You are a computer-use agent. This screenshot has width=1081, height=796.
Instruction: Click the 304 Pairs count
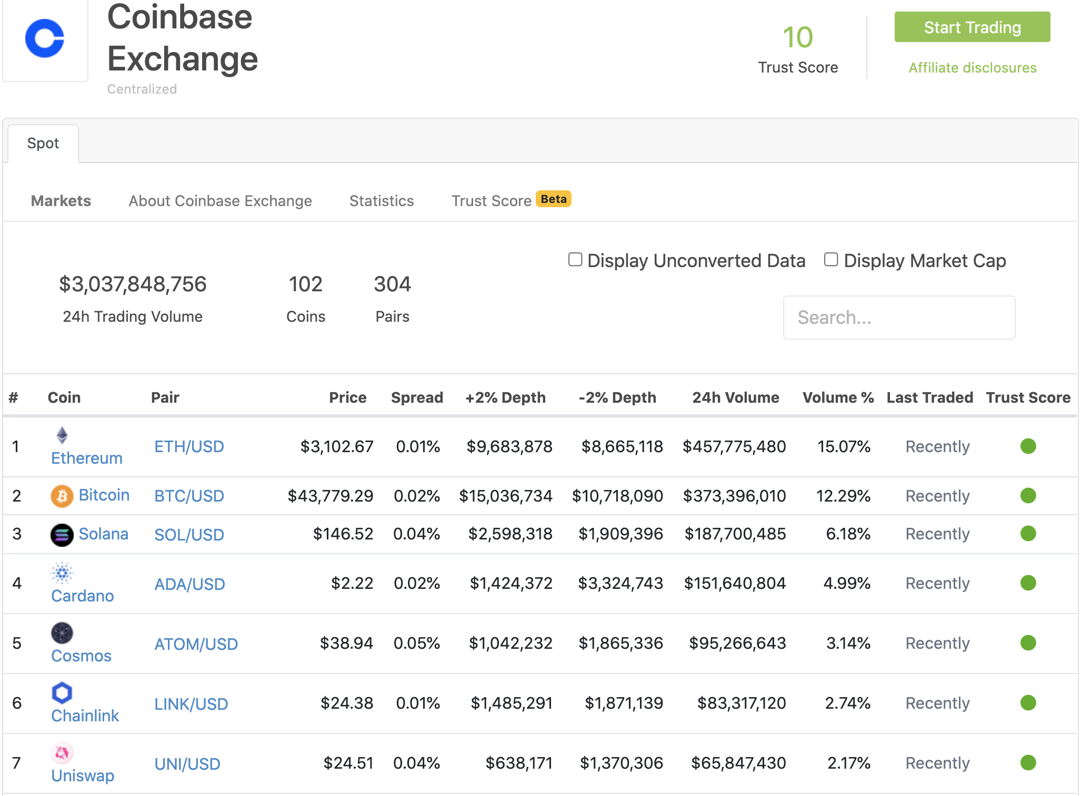click(x=393, y=284)
